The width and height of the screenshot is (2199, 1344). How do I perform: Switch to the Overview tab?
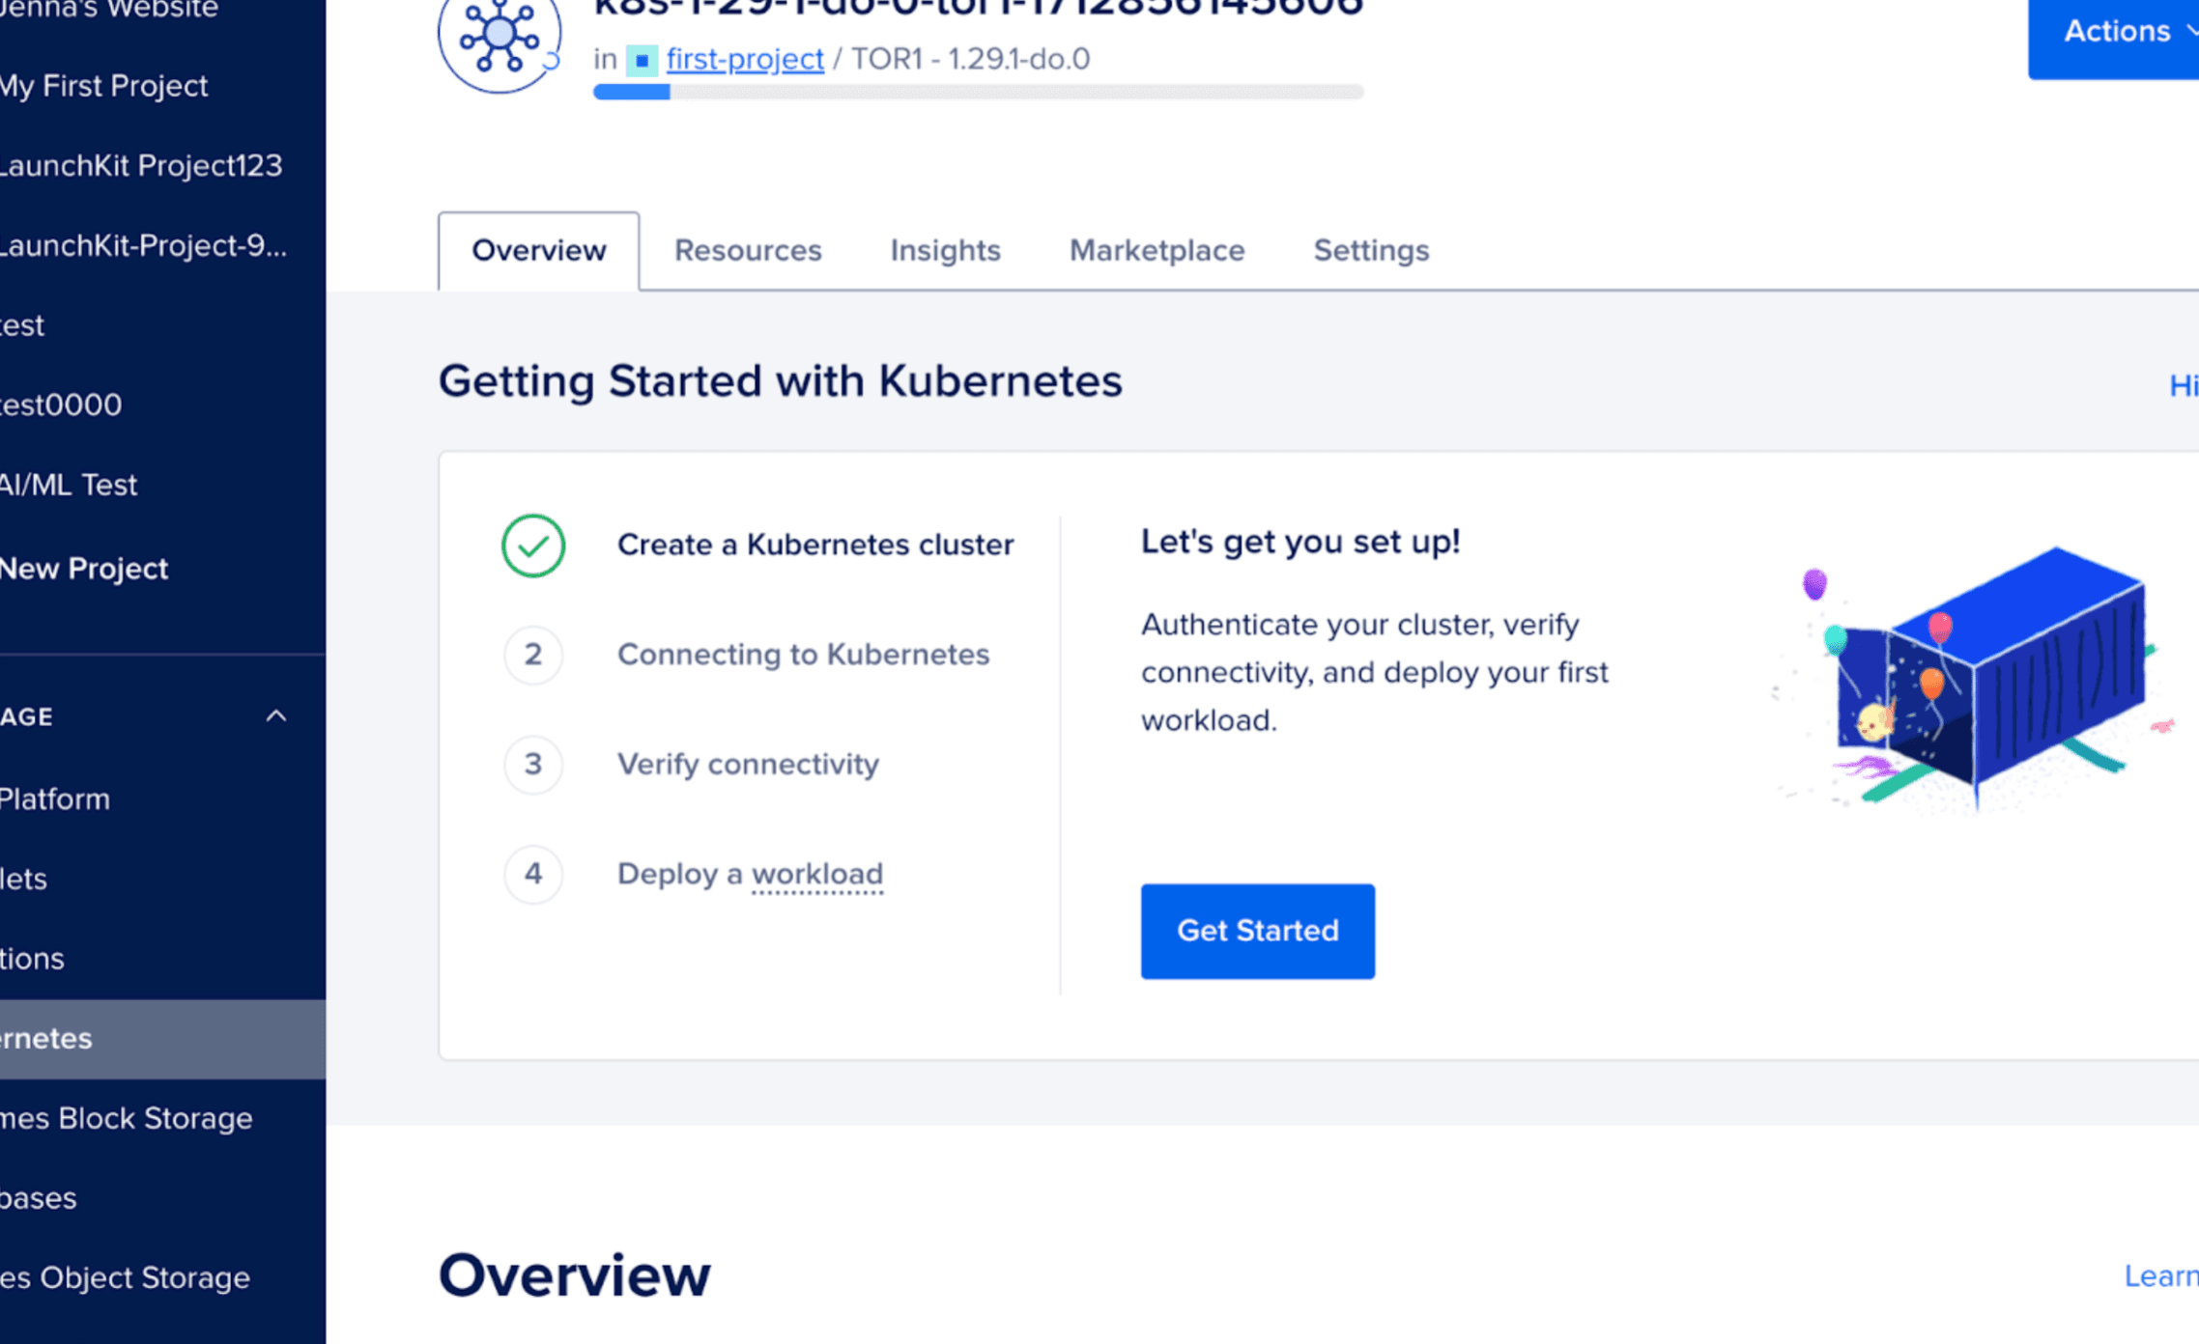click(x=539, y=251)
